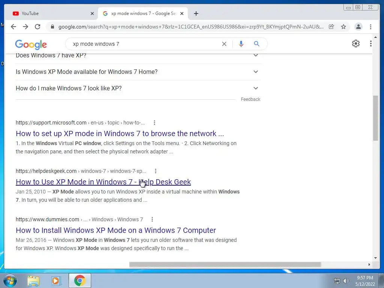Click the Chrome taskbar icon

(80, 280)
